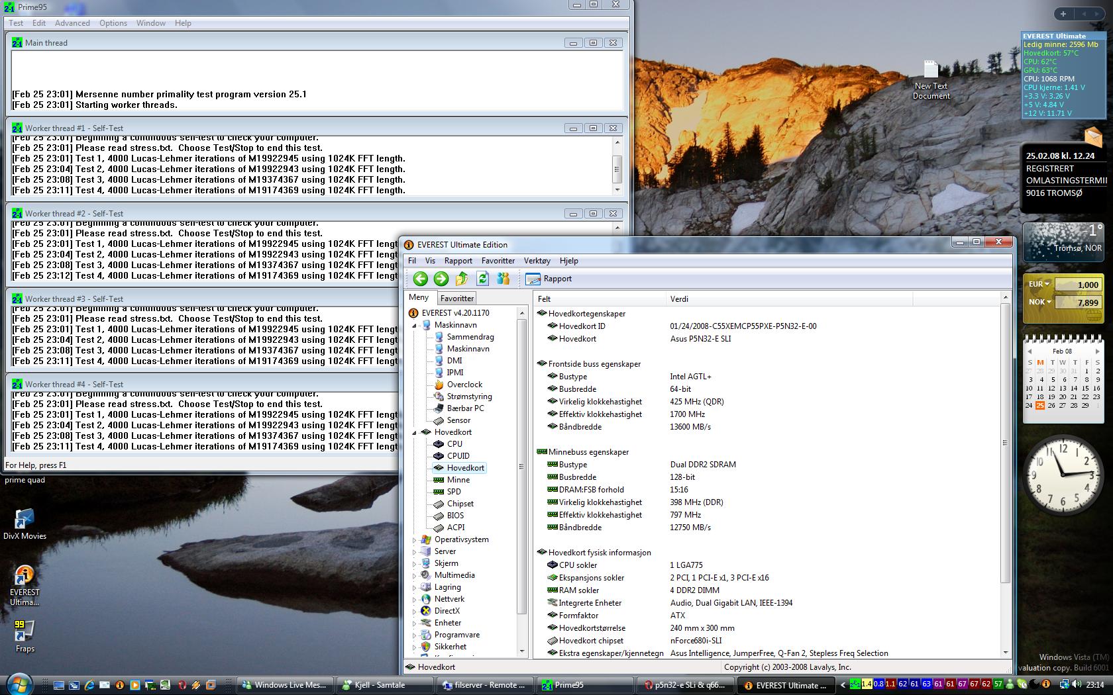Open Prime95 Window menu
Viewport: 1113px width, 695px height.
click(151, 23)
